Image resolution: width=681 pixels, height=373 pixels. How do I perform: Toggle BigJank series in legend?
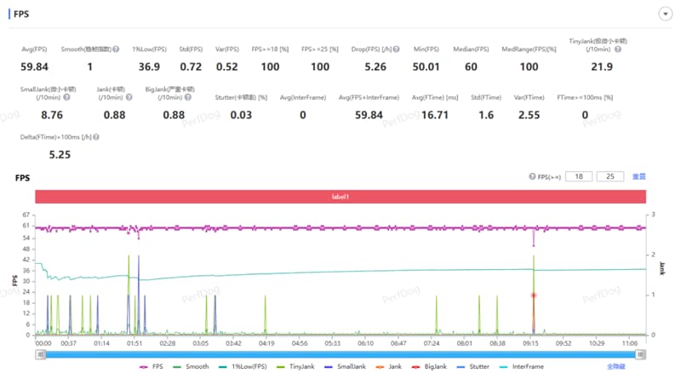coord(430,366)
